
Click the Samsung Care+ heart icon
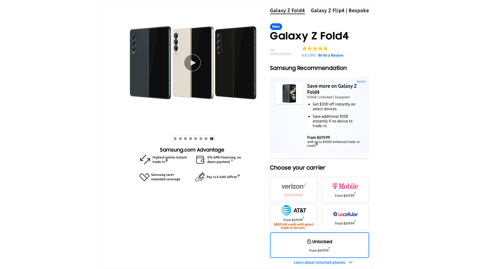(x=144, y=177)
